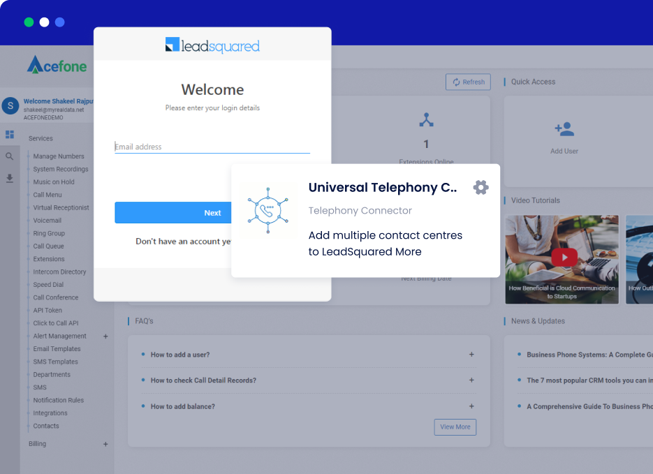The width and height of the screenshot is (653, 474).
Task: Click the LeadSquared logo in login dialog
Action: point(212,45)
